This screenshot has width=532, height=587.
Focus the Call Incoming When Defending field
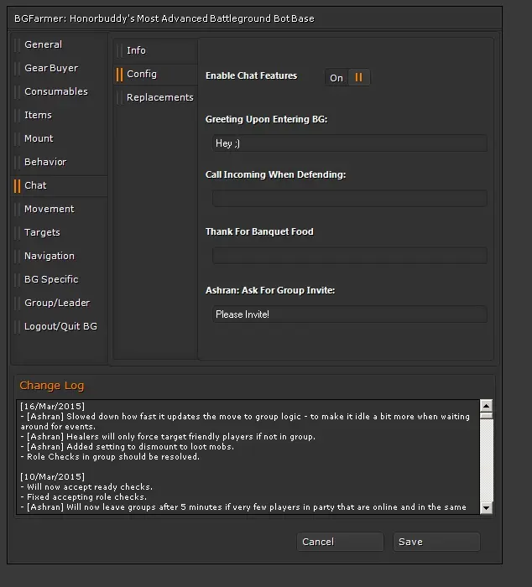(350, 199)
